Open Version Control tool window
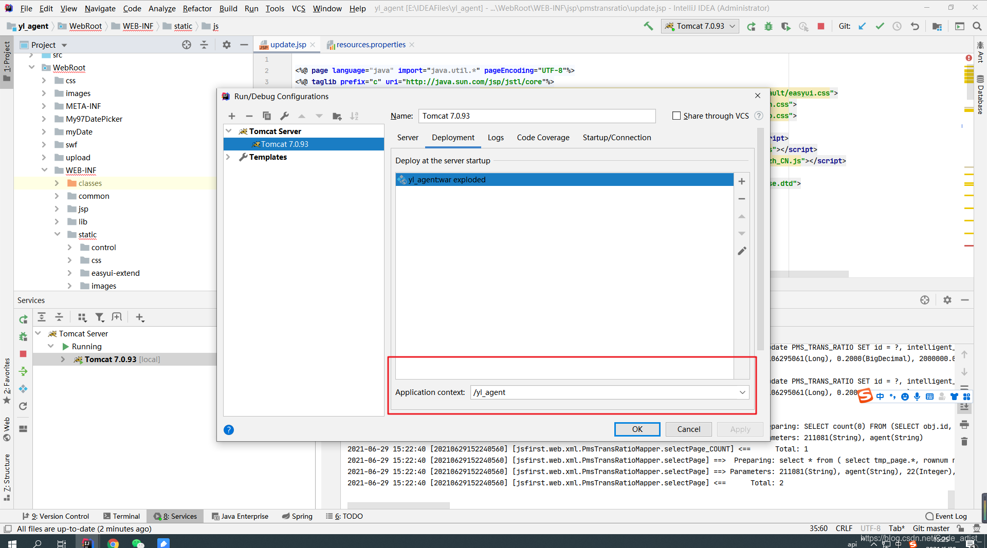 tap(56, 516)
